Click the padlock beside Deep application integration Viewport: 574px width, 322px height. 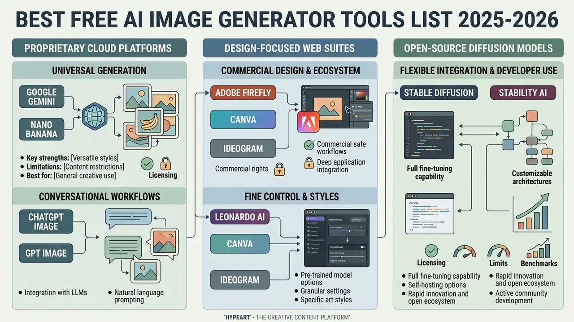(309, 163)
